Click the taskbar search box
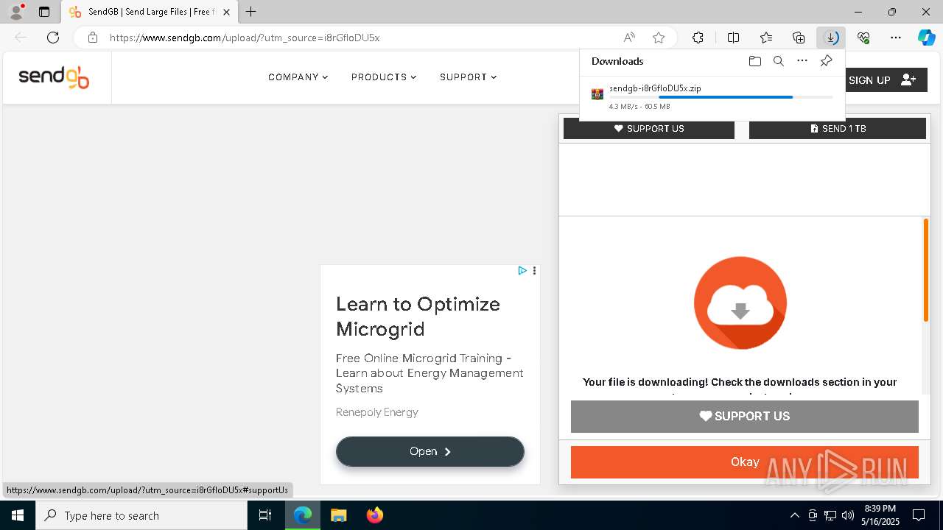This screenshot has height=530, width=943. [141, 515]
